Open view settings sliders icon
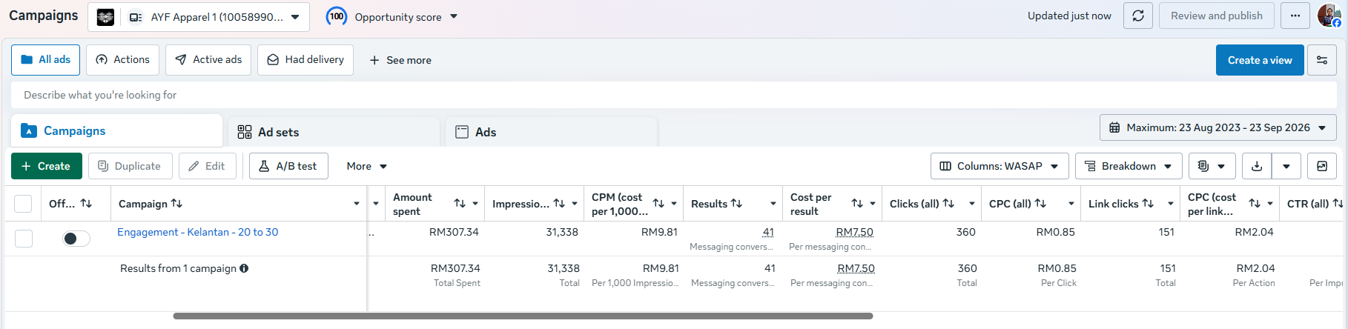1348x329 pixels. [x=1322, y=60]
